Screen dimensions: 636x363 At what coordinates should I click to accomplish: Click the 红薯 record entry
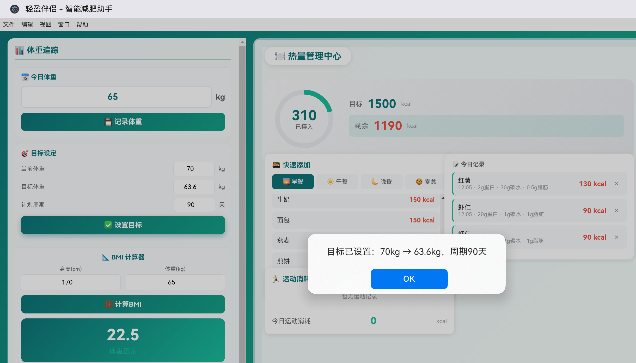pos(539,184)
